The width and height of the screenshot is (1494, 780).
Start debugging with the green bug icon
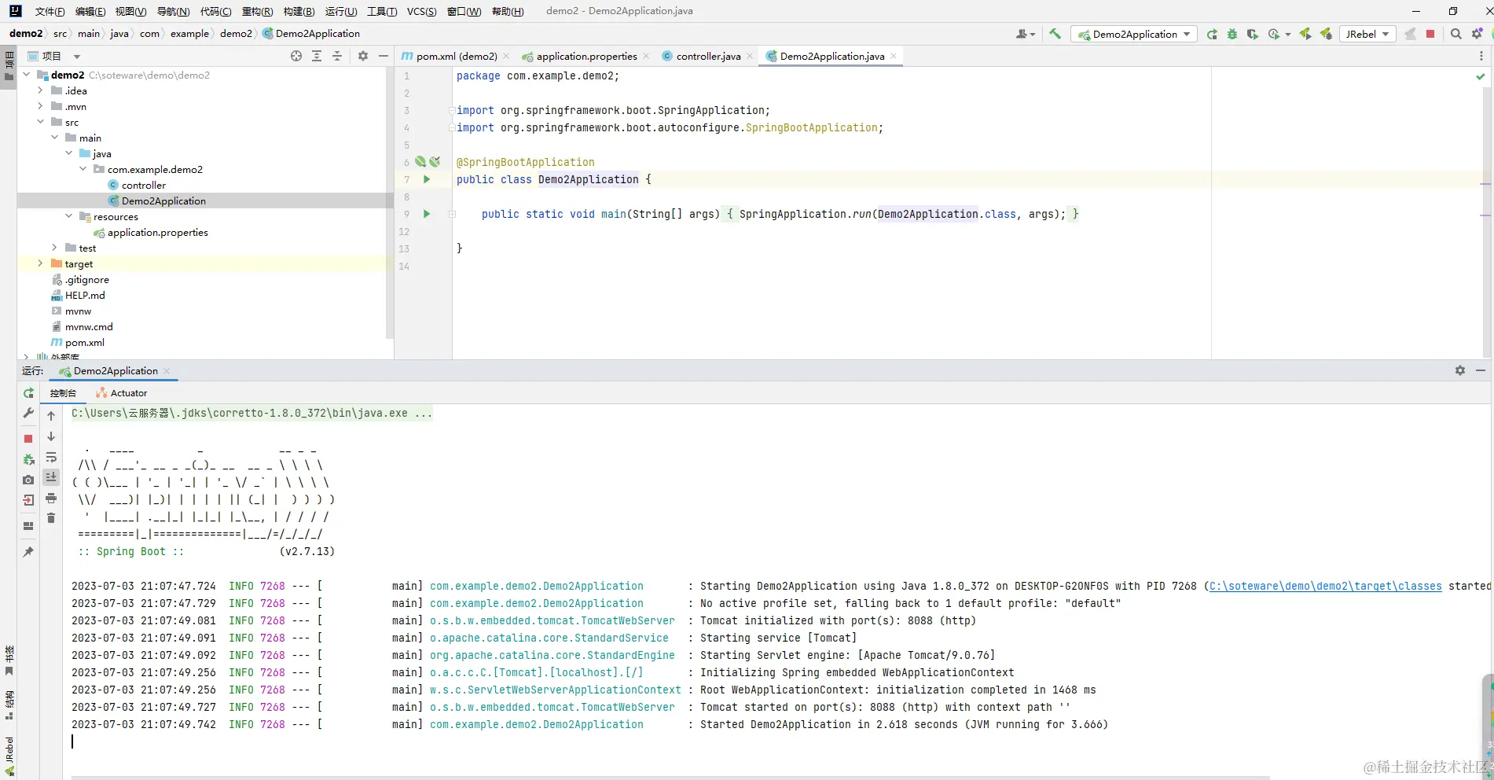(x=1232, y=34)
